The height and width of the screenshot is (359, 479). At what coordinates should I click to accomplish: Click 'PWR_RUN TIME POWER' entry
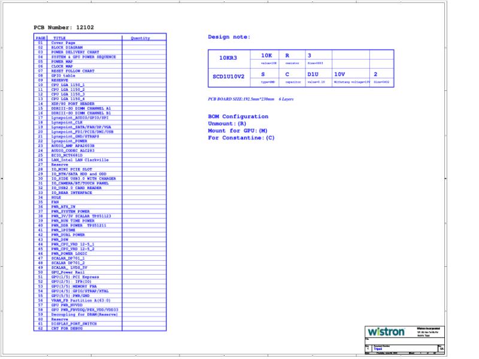coord(72,221)
